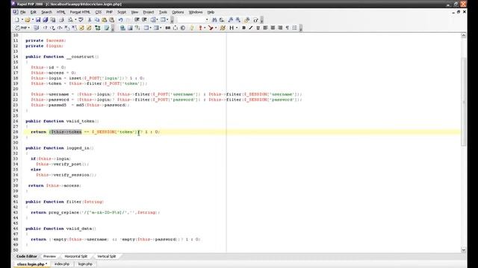
Task: Open the red exclamation dropdown arrow
Action: (205, 28)
